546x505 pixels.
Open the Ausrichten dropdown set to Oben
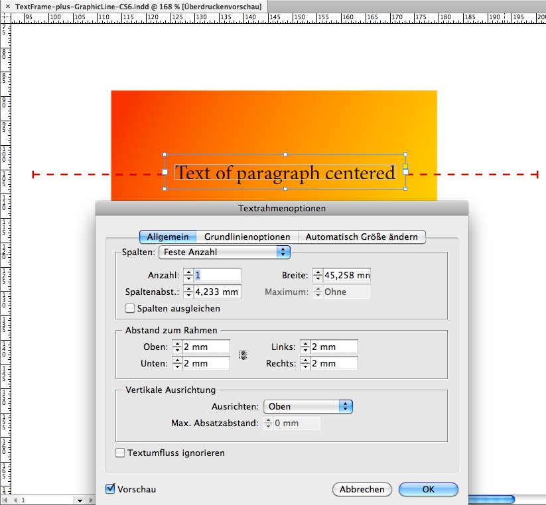tap(308, 406)
